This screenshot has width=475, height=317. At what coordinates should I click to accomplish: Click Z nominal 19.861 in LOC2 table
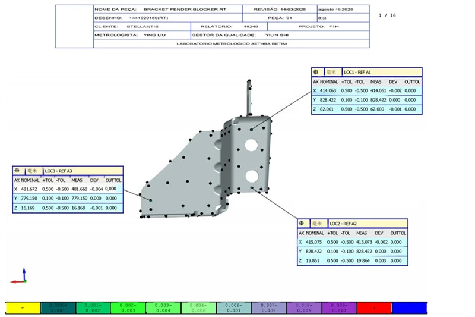(x=312, y=260)
